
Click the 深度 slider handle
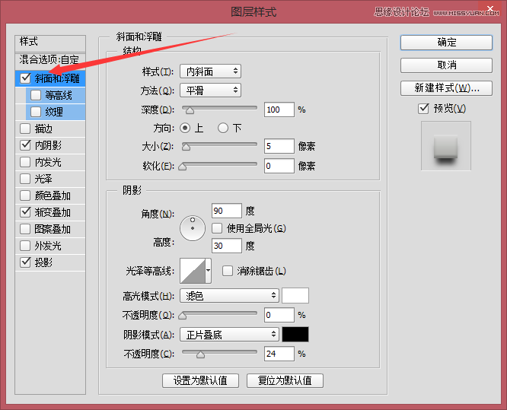(190, 110)
